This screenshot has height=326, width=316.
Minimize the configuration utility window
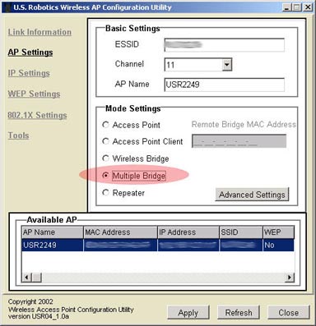click(287, 7)
